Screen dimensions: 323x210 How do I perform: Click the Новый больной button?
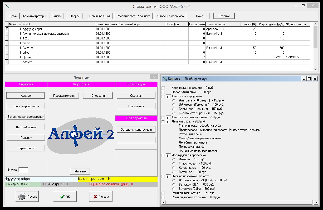click(100, 16)
